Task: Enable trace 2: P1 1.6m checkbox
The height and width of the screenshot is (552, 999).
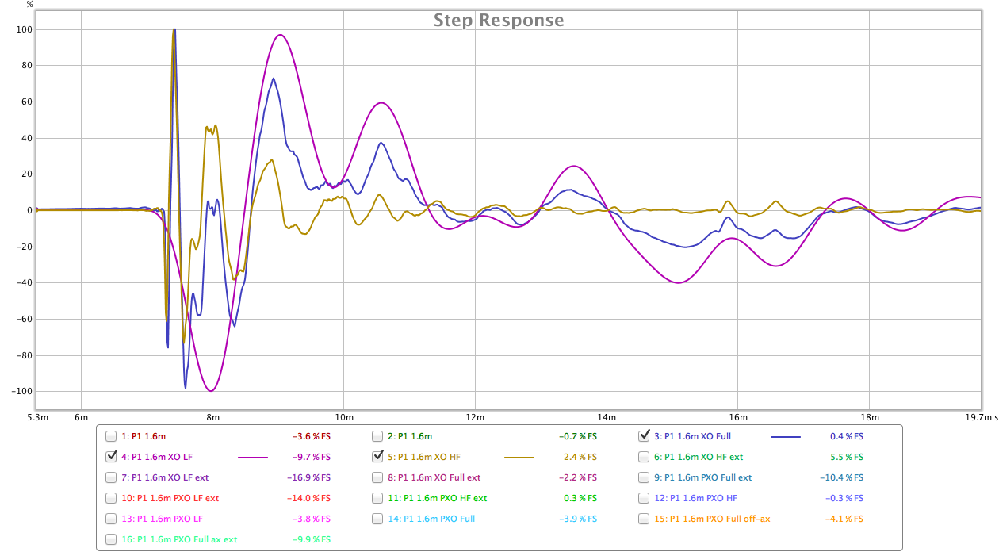Action: coord(377,436)
